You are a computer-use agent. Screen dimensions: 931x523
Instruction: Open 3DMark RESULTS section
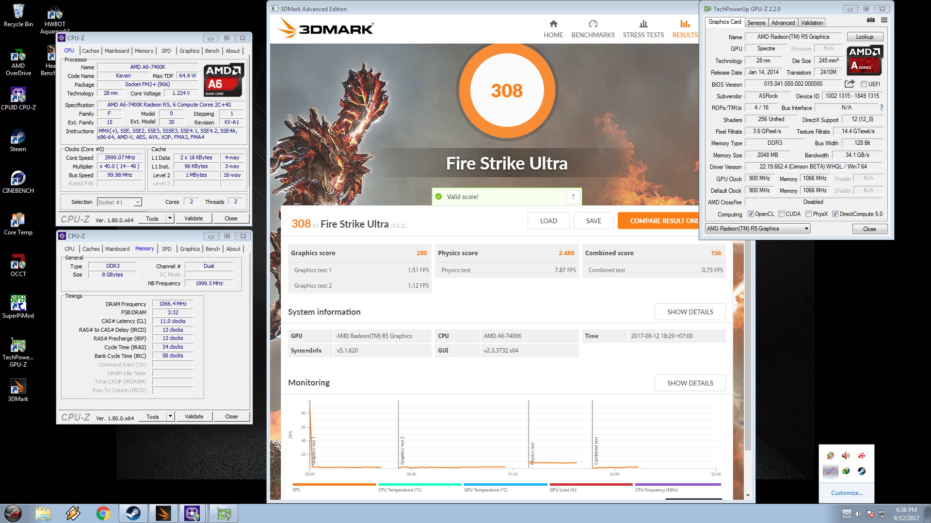685,29
